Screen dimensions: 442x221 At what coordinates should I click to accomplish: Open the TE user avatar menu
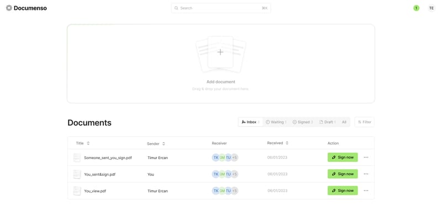pos(431,8)
